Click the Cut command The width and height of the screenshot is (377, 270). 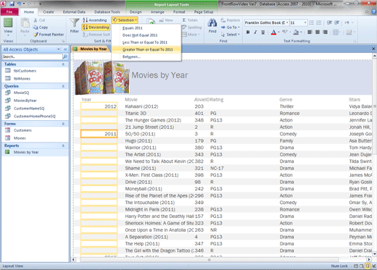39,20
